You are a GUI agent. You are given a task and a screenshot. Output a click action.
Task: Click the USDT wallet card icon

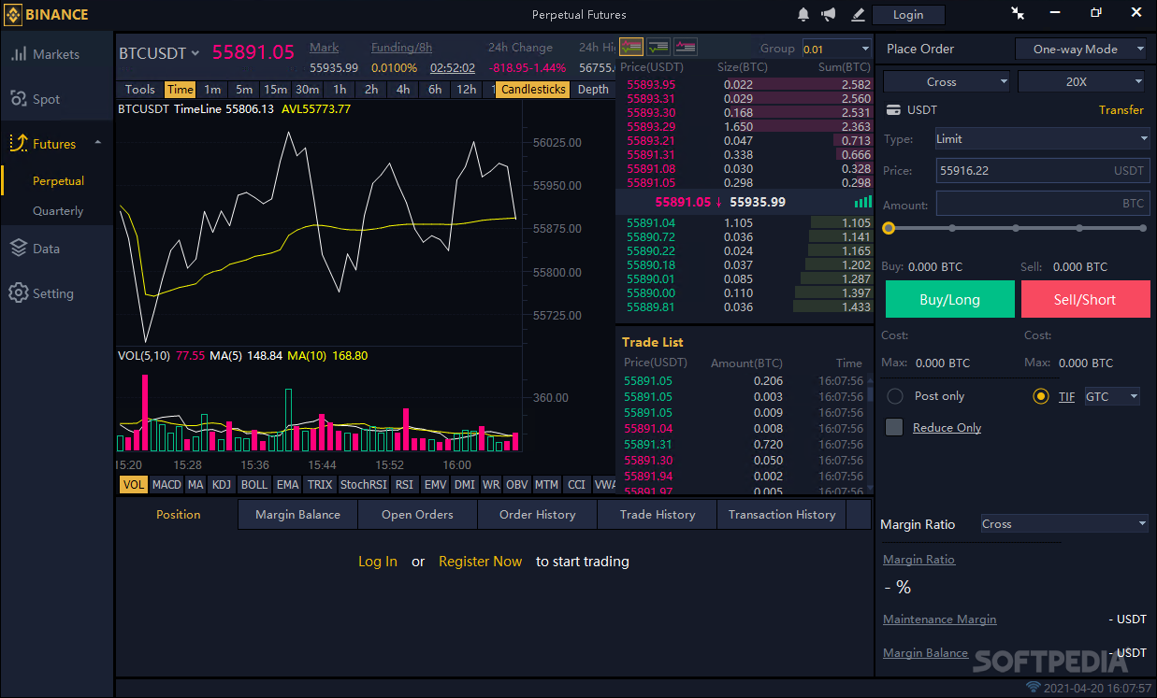click(891, 110)
